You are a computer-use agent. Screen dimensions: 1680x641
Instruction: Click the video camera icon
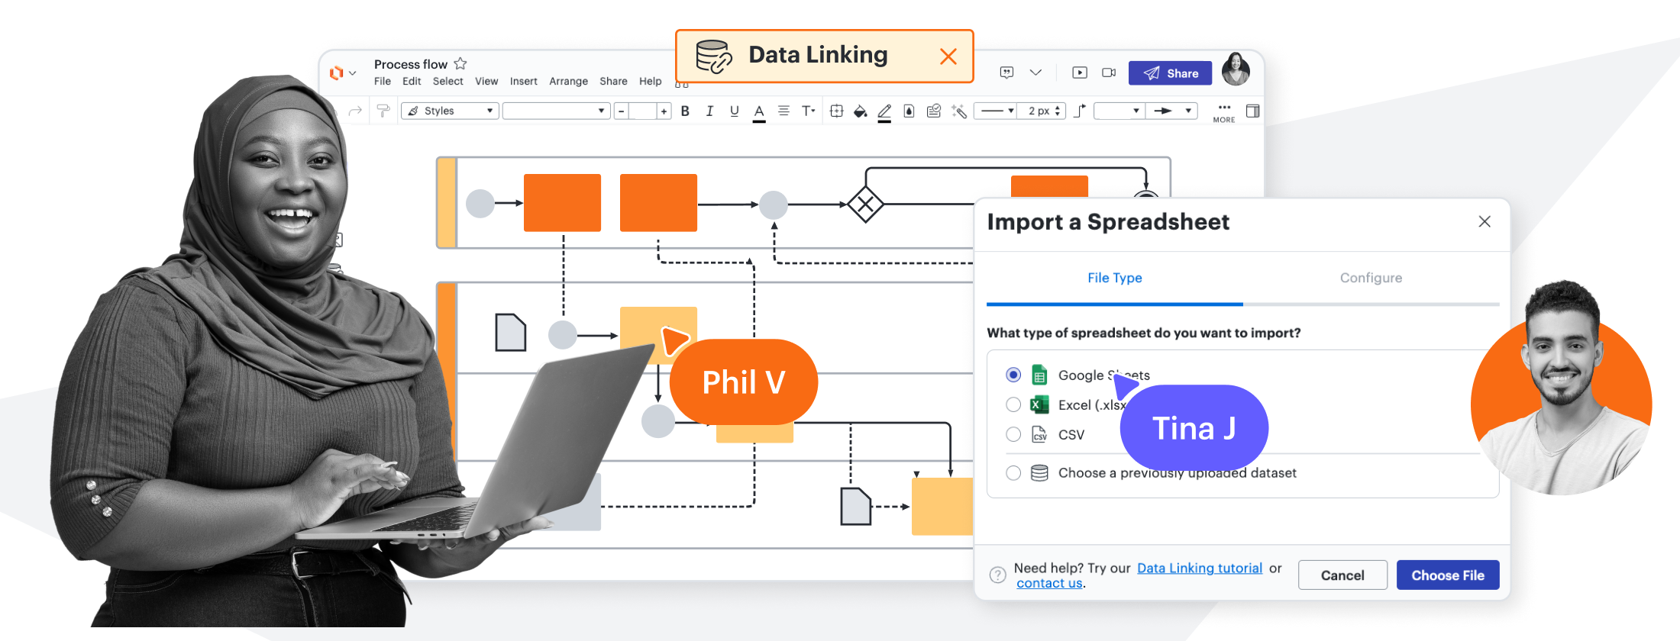tap(1109, 73)
